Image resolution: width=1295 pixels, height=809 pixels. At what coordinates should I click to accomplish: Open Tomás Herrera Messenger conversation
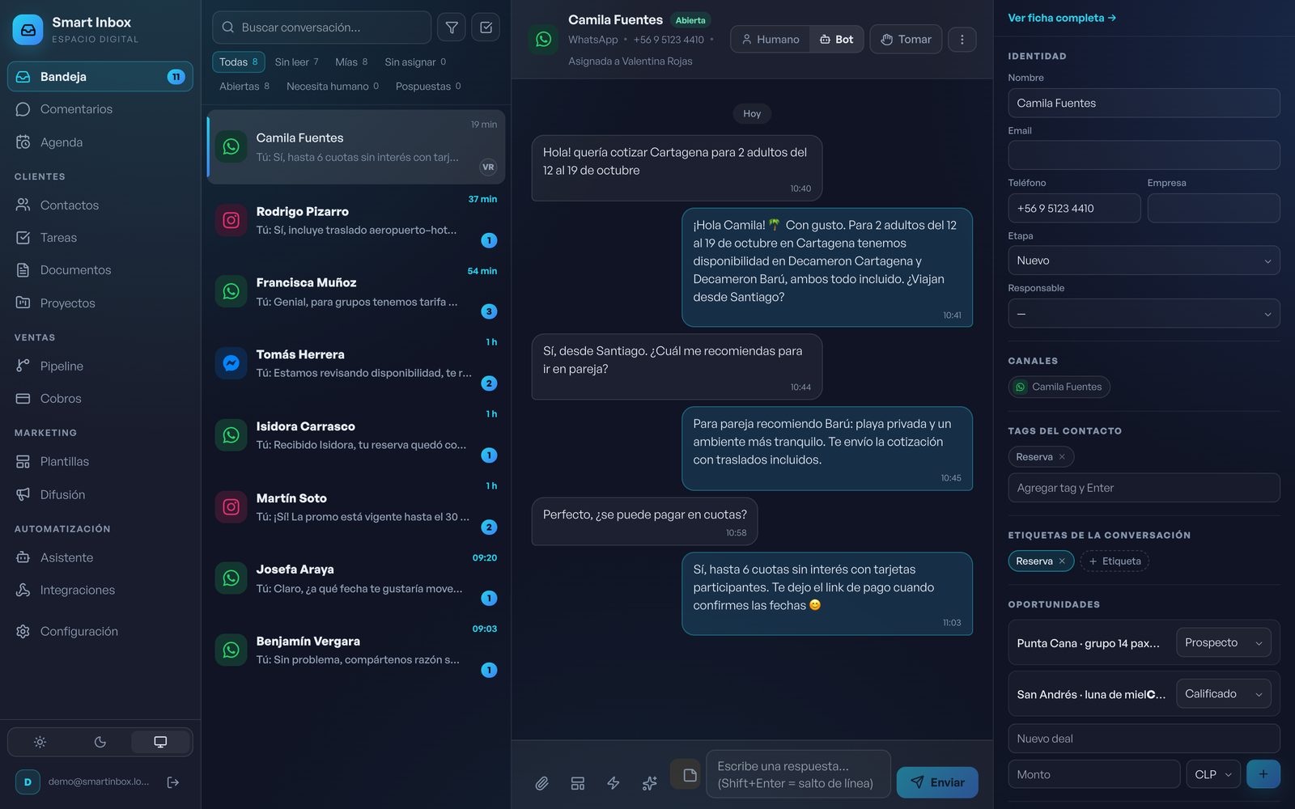pos(356,363)
